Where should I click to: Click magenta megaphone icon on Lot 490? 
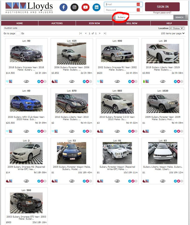(133, 82)
